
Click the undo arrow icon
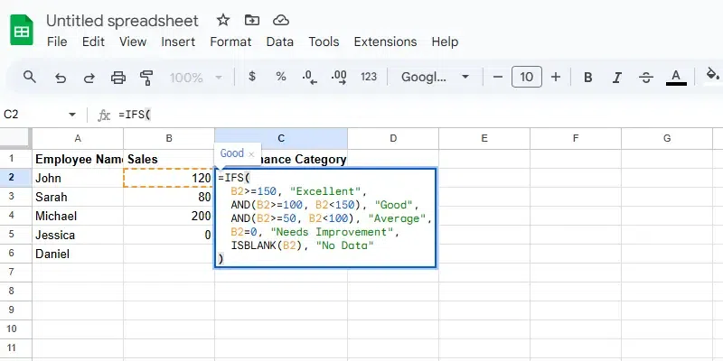[x=61, y=77]
